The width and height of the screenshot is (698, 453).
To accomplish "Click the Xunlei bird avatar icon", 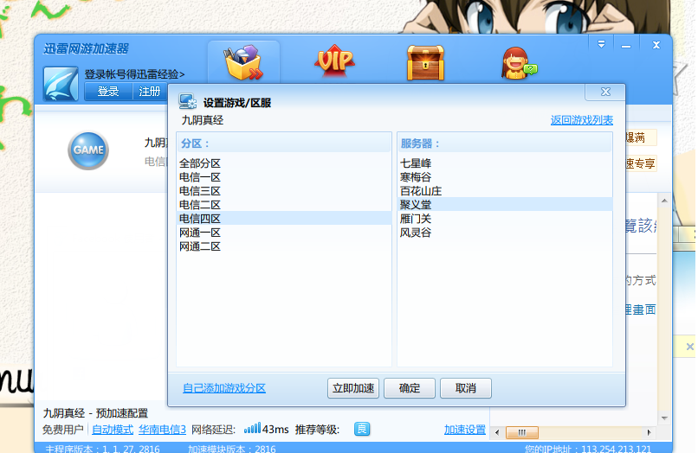I will [x=62, y=84].
